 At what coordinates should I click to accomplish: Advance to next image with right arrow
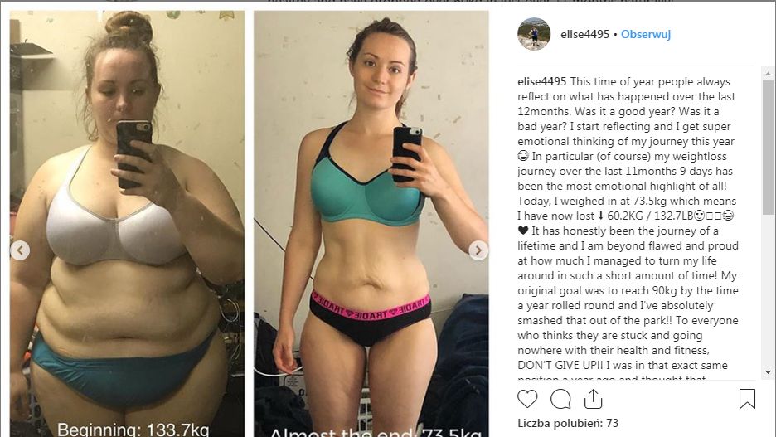(478, 250)
